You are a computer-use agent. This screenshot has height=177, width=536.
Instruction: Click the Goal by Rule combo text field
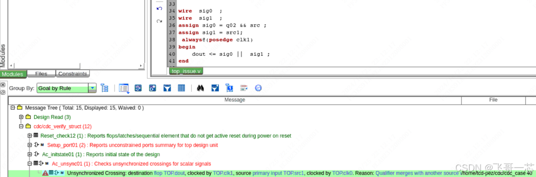tap(63, 88)
